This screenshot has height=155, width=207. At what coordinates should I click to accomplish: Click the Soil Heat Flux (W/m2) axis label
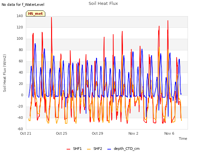[5, 73]
